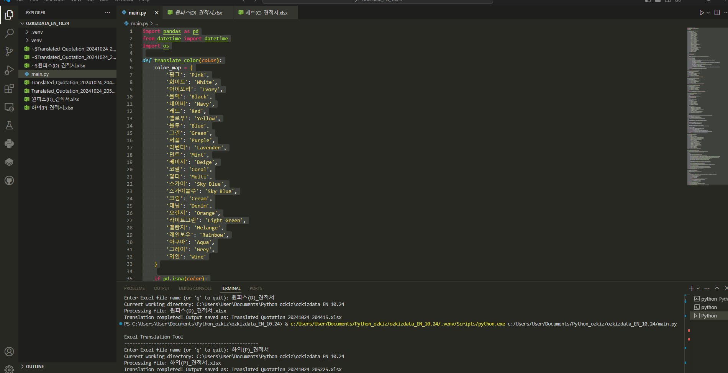
Task: Select the first python terminal in list
Action: click(709, 299)
